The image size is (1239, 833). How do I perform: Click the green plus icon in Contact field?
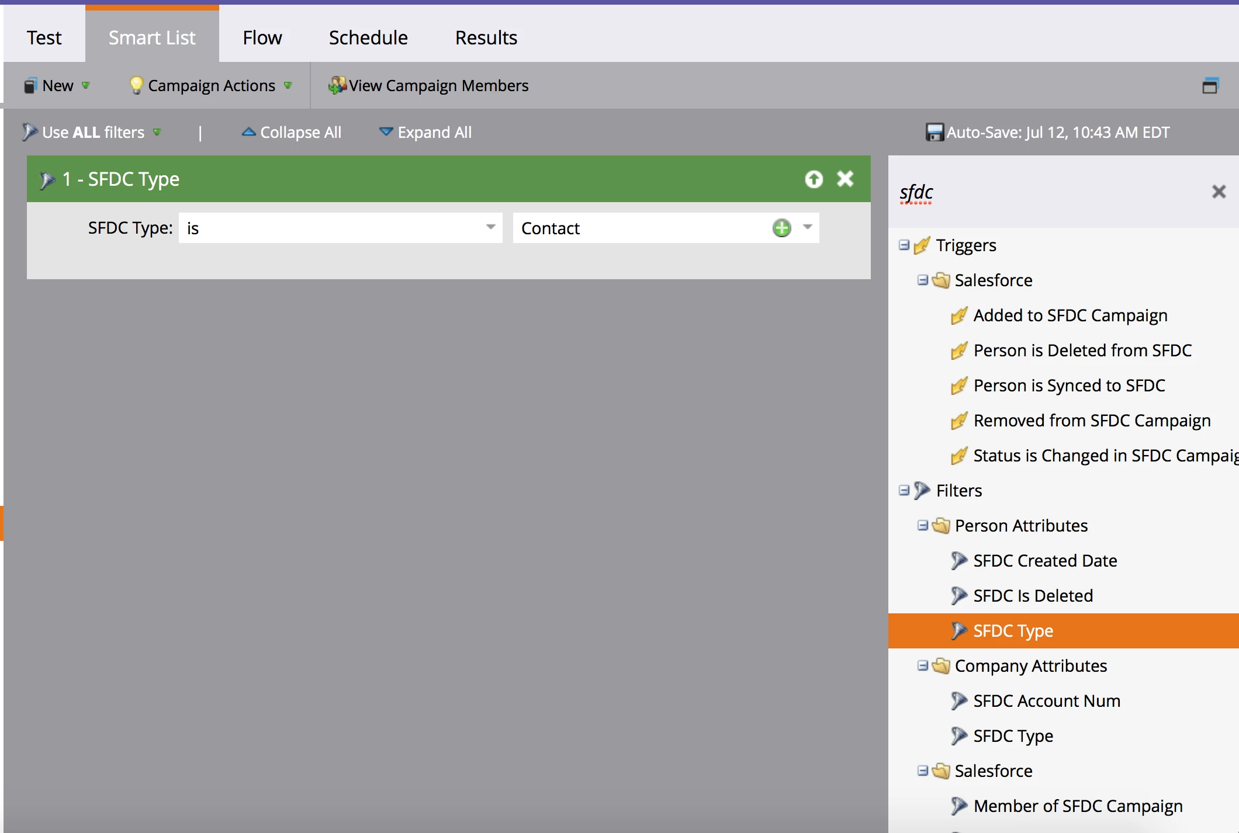[x=781, y=228]
